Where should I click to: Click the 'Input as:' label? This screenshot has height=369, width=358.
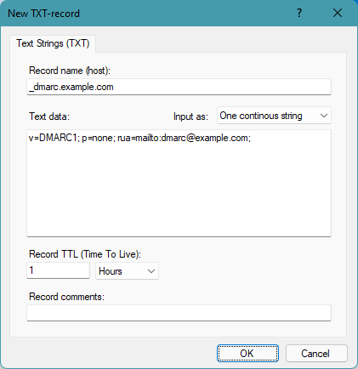[x=190, y=116]
